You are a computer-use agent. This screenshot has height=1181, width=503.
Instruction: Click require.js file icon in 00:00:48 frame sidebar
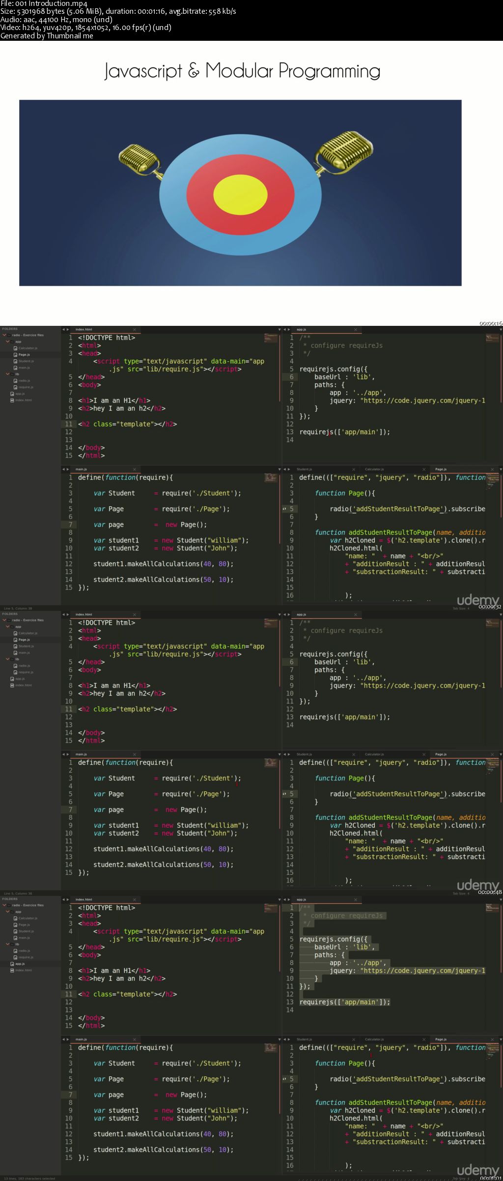click(15, 672)
